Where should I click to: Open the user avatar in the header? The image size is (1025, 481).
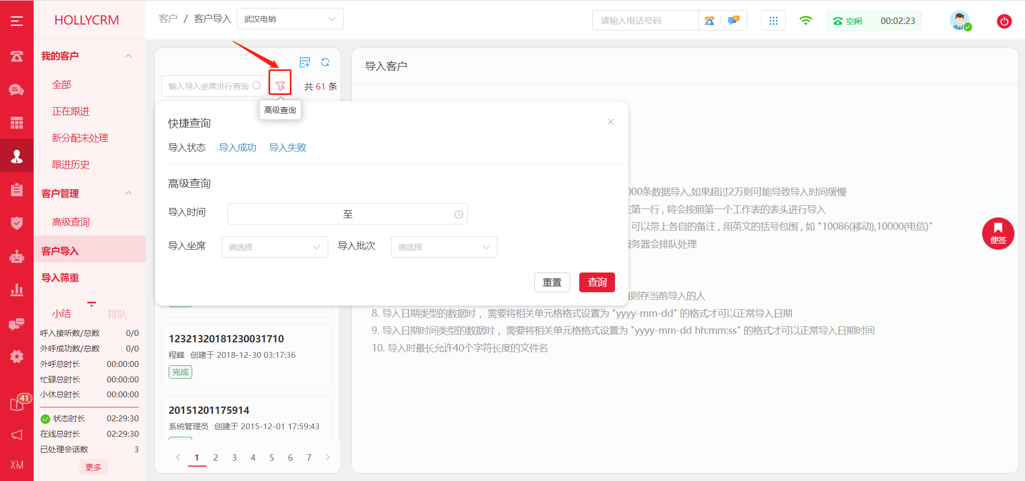pyautogui.click(x=960, y=21)
